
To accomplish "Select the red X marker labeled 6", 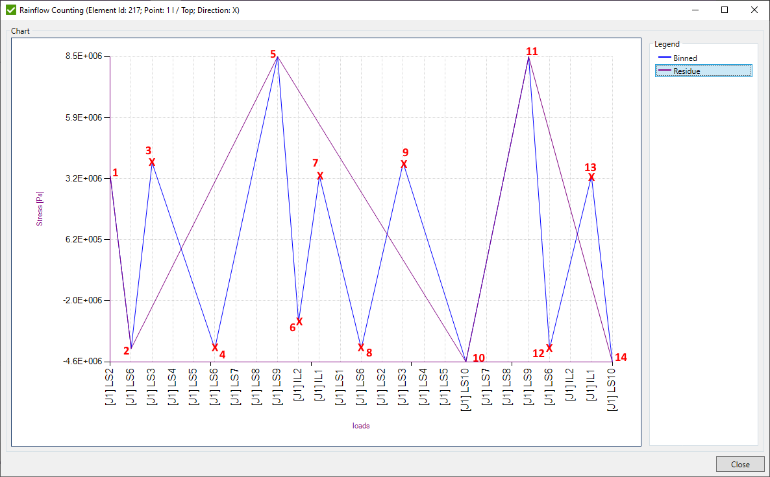I will click(299, 321).
